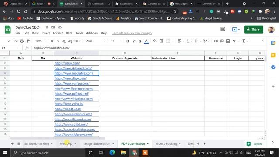Open PDF Submission tab dropdown arrow
The height and width of the screenshot is (157, 279).
point(148,144)
